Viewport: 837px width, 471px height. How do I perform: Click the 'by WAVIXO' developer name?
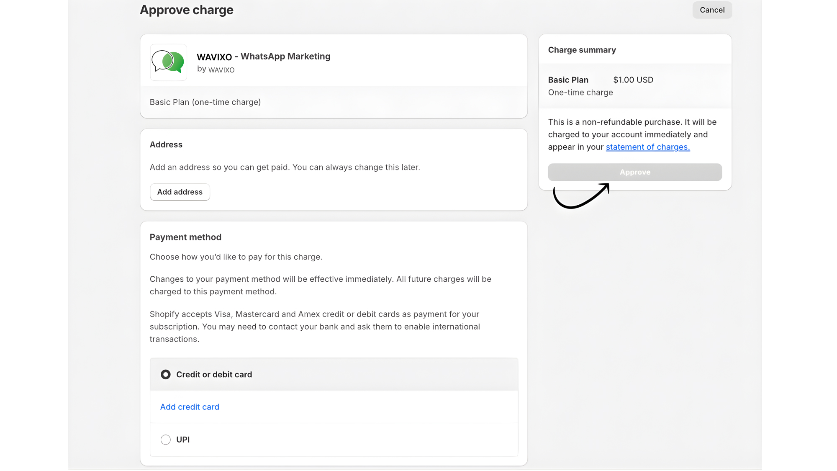tap(216, 69)
